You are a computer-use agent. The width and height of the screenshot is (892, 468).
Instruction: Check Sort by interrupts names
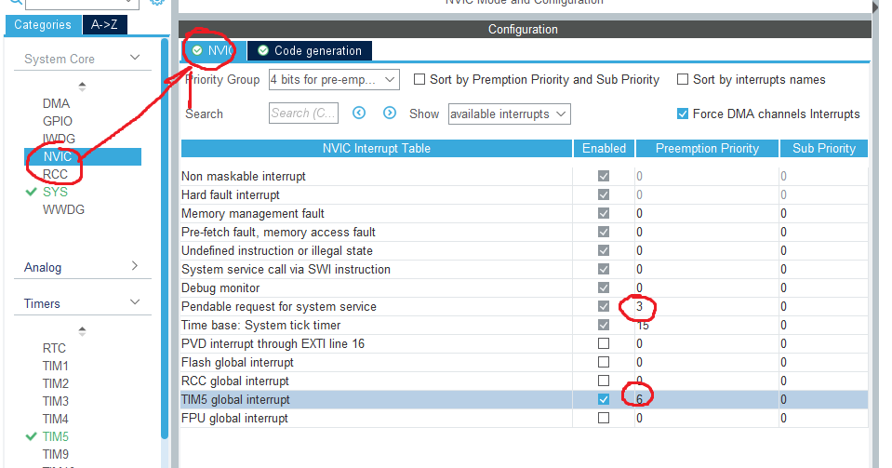point(683,80)
